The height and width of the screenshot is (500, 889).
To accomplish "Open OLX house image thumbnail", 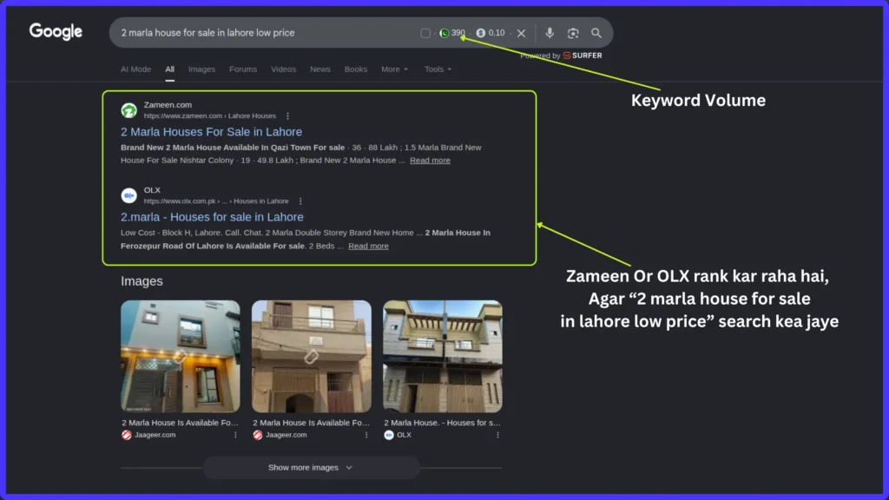I will [x=442, y=356].
